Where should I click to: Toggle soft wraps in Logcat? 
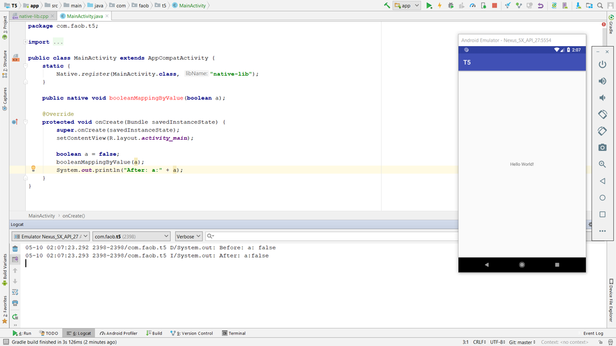point(15,292)
